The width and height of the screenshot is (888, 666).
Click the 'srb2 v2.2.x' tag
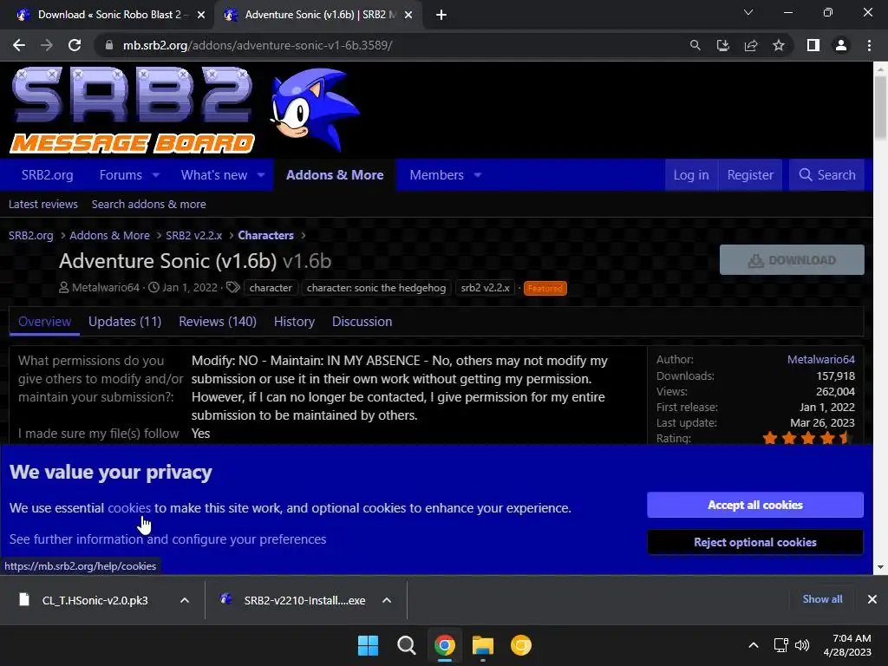click(x=486, y=288)
